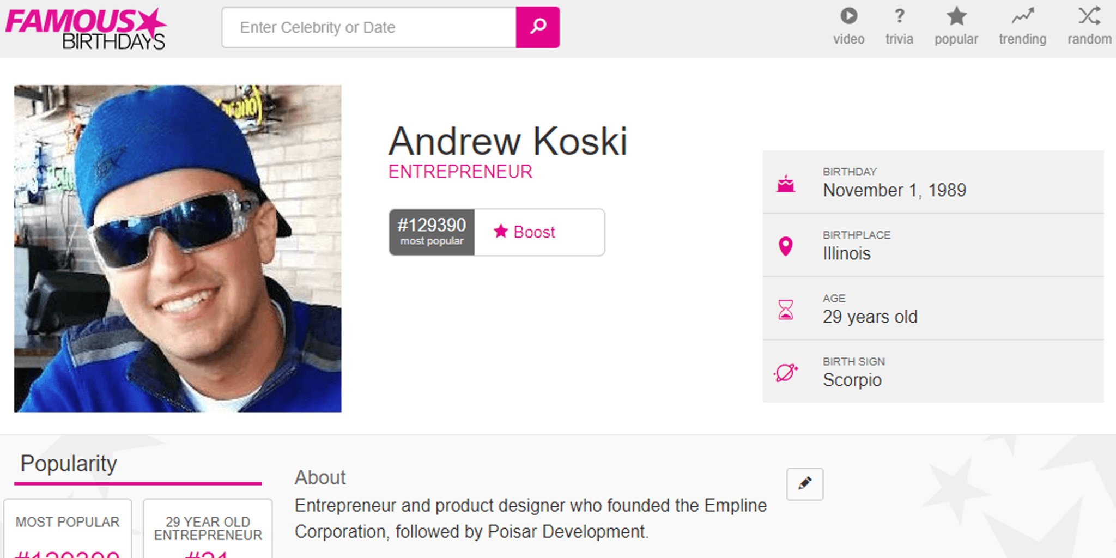The width and height of the screenshot is (1116, 558).
Task: Click the birthplace location pin icon
Action: coord(785,246)
